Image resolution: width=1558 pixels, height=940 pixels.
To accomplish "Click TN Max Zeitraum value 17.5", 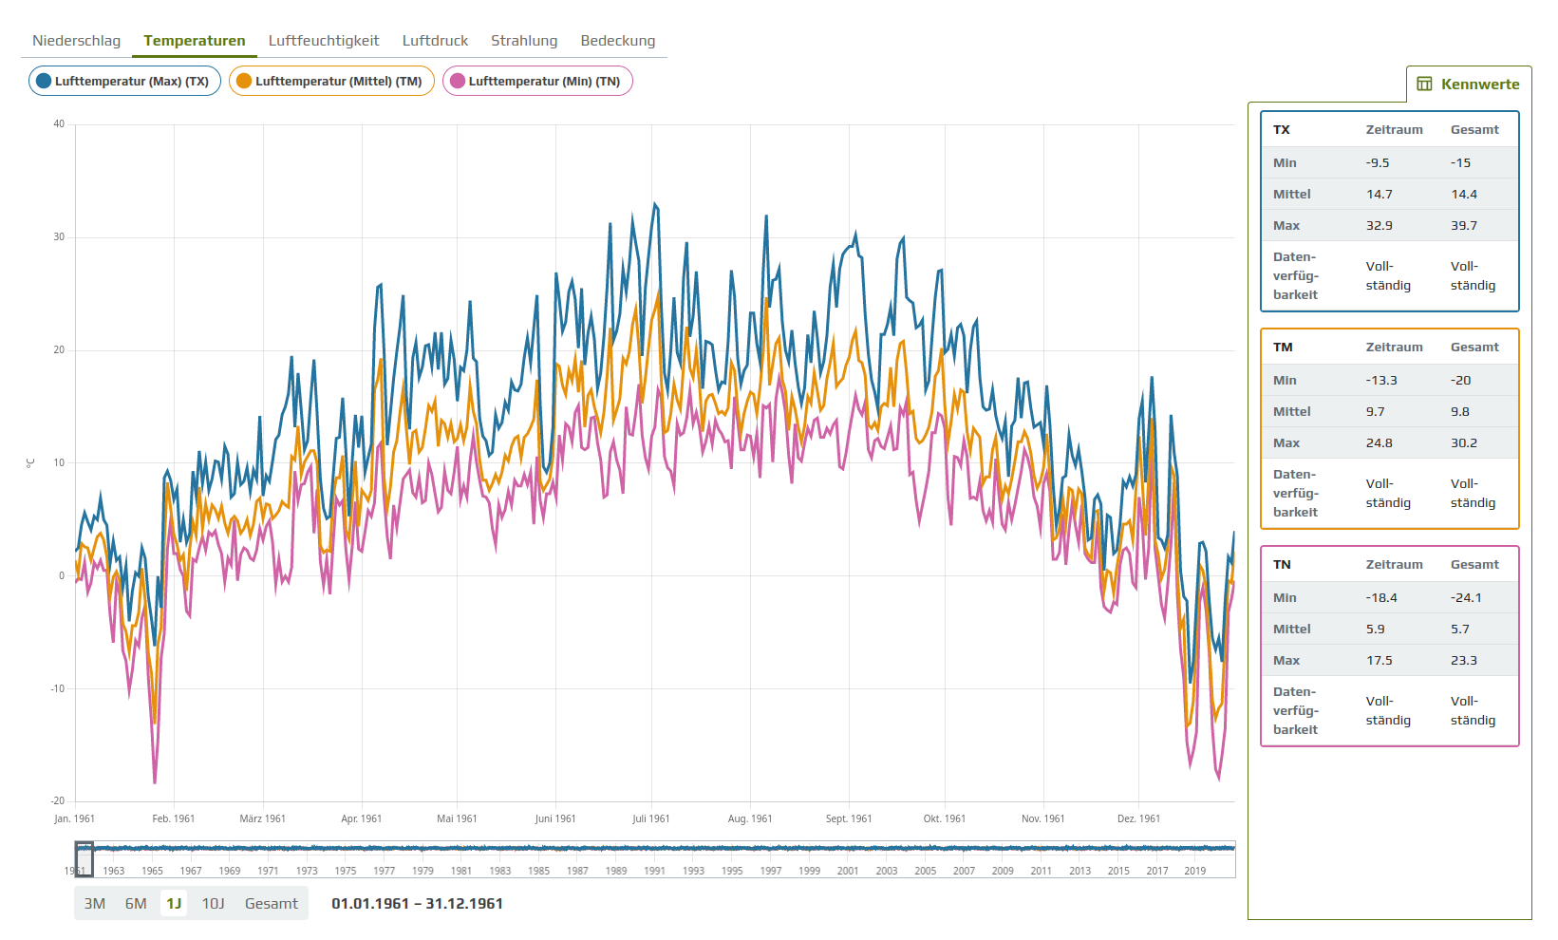I will (x=1380, y=661).
